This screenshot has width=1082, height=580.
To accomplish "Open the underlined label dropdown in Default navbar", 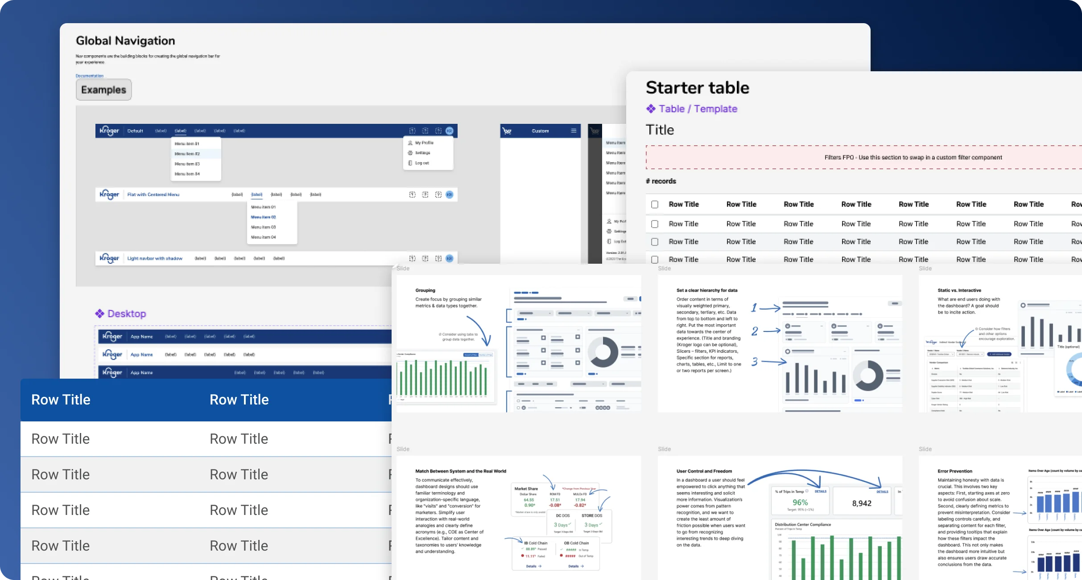I will (x=181, y=131).
